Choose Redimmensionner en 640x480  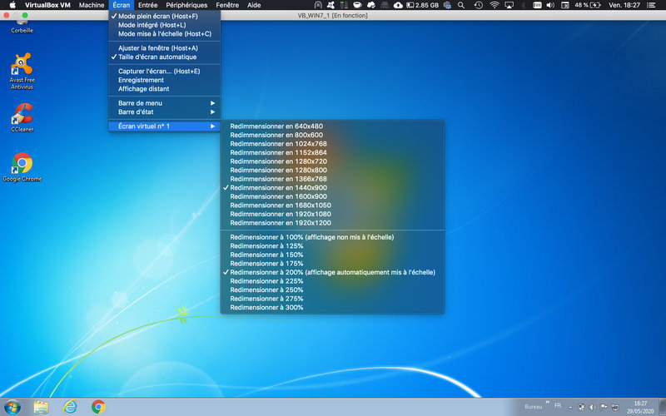pyautogui.click(x=332, y=126)
